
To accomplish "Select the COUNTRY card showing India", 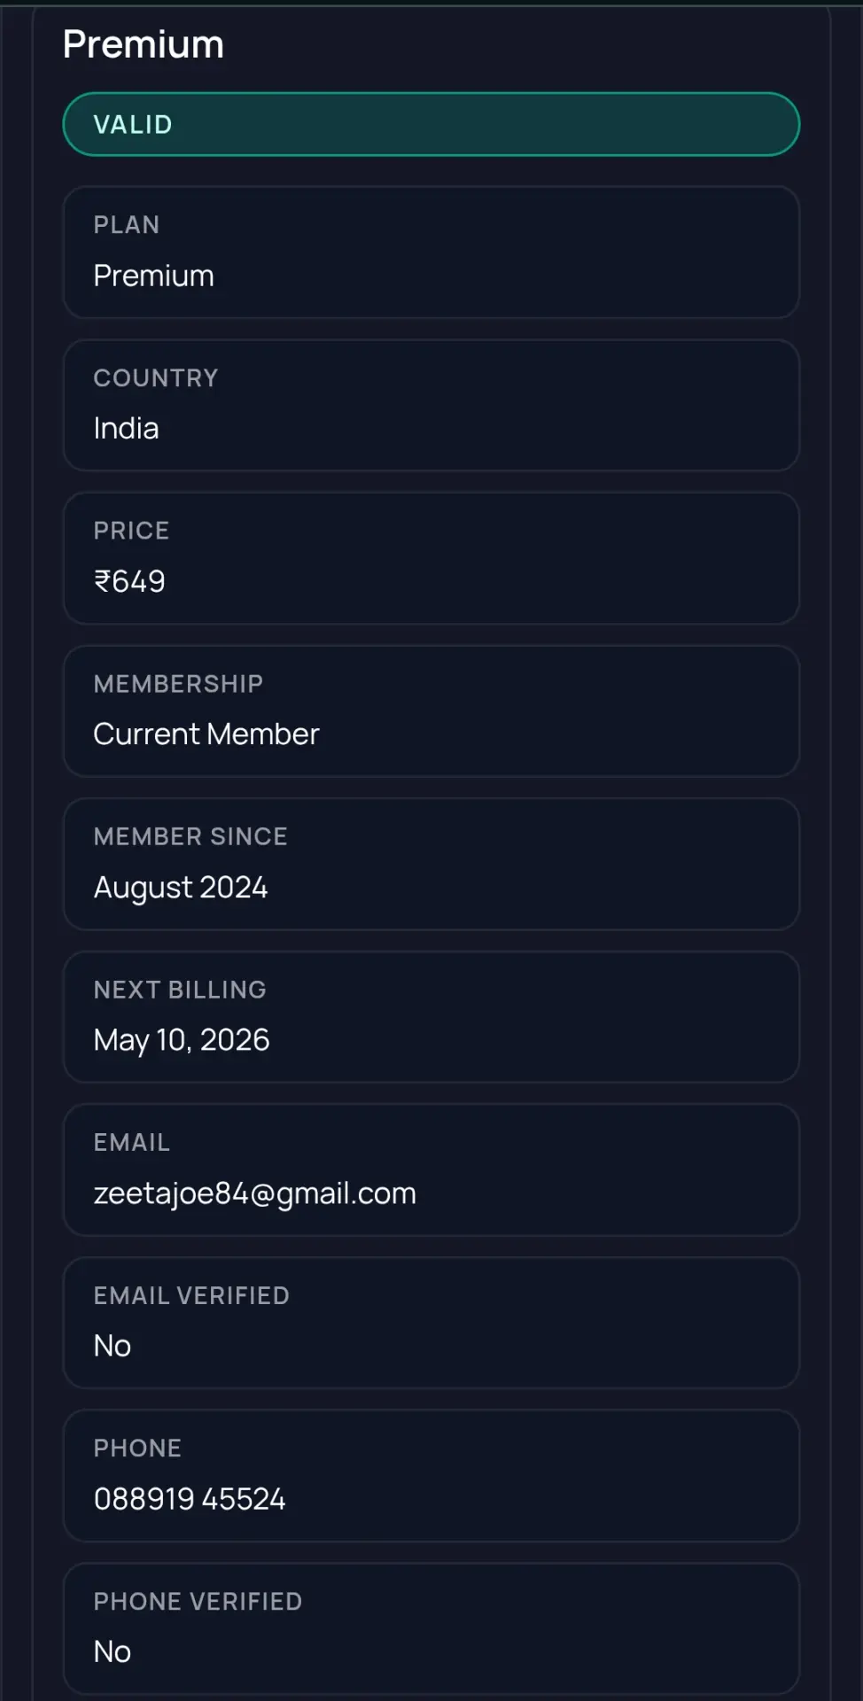I will (x=431, y=405).
